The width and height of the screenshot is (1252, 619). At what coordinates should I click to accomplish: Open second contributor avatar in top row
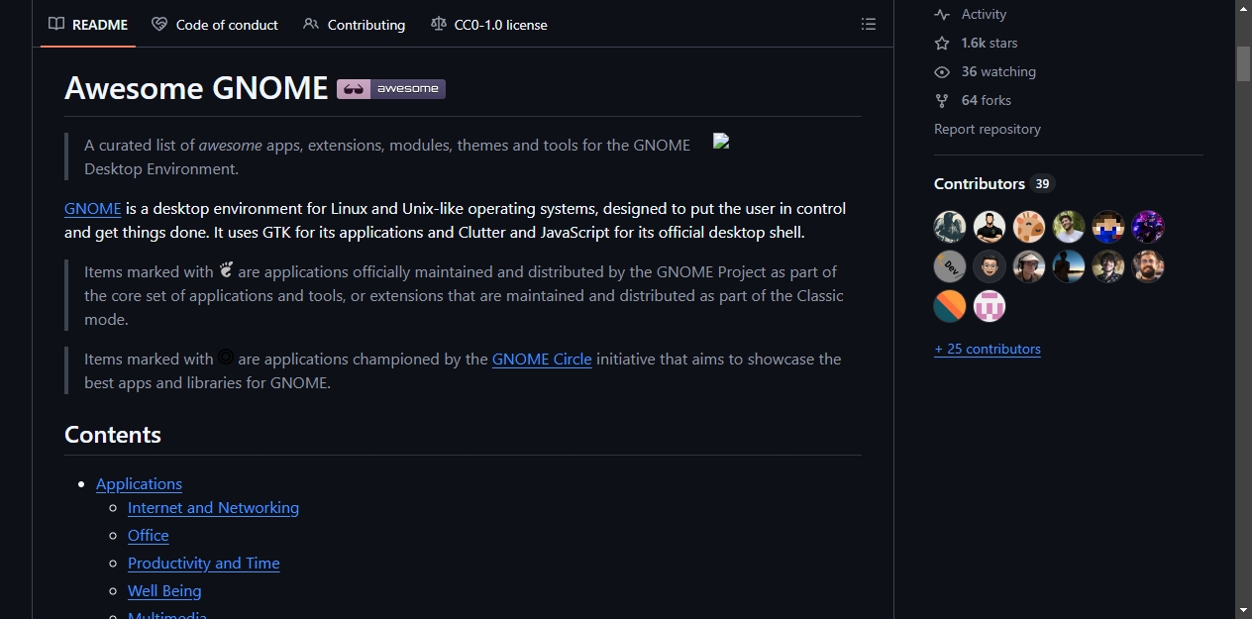click(x=990, y=227)
